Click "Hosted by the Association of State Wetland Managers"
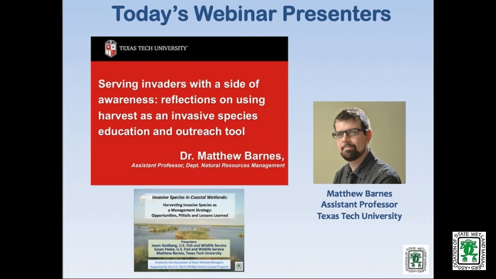Viewport: 496px width, 279px height. coord(189,262)
